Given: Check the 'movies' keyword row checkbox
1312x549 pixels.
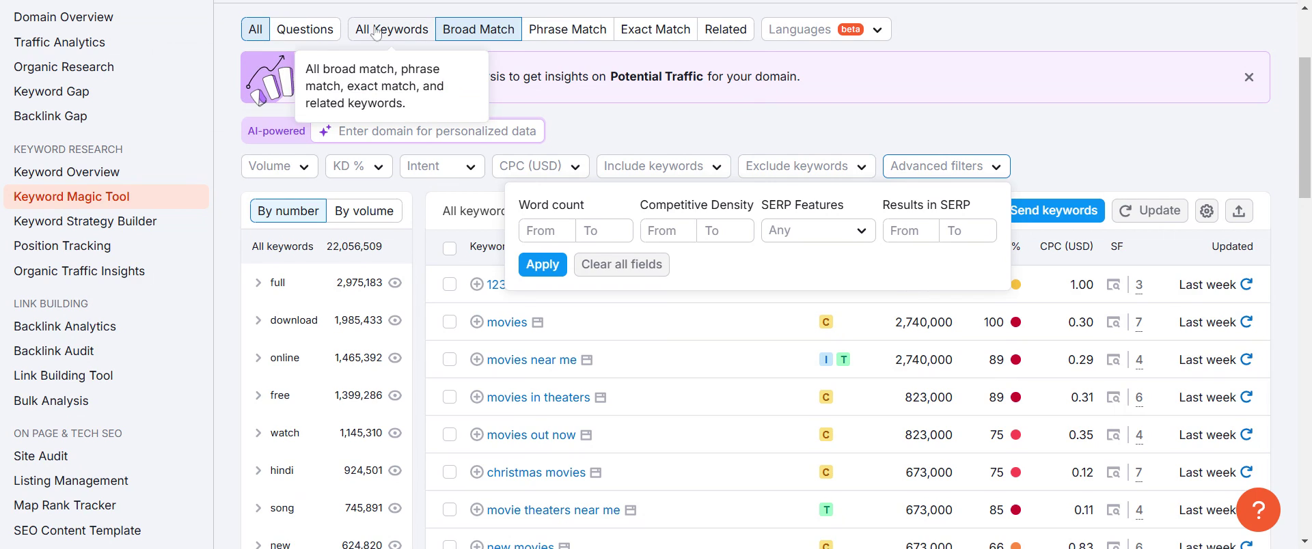Looking at the screenshot, I should coord(450,322).
